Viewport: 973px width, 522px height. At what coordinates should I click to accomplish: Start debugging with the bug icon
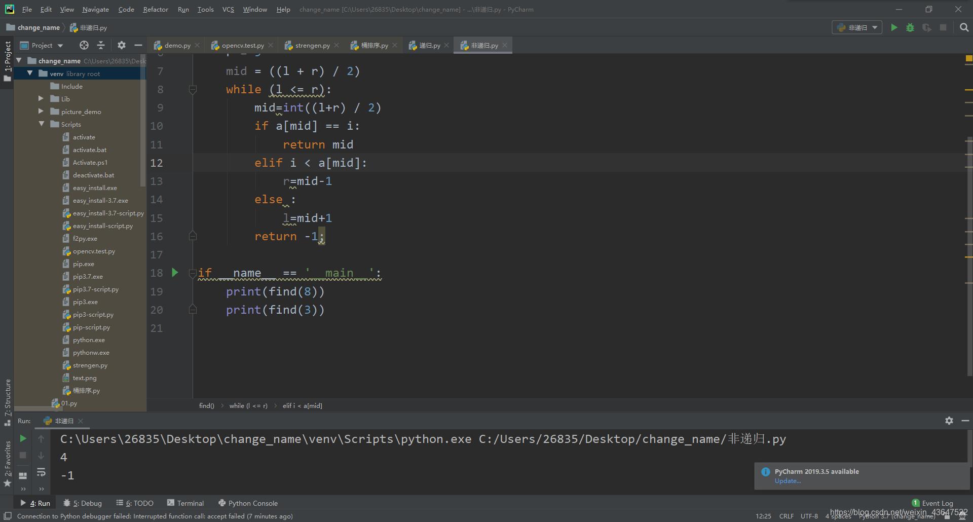(x=910, y=27)
